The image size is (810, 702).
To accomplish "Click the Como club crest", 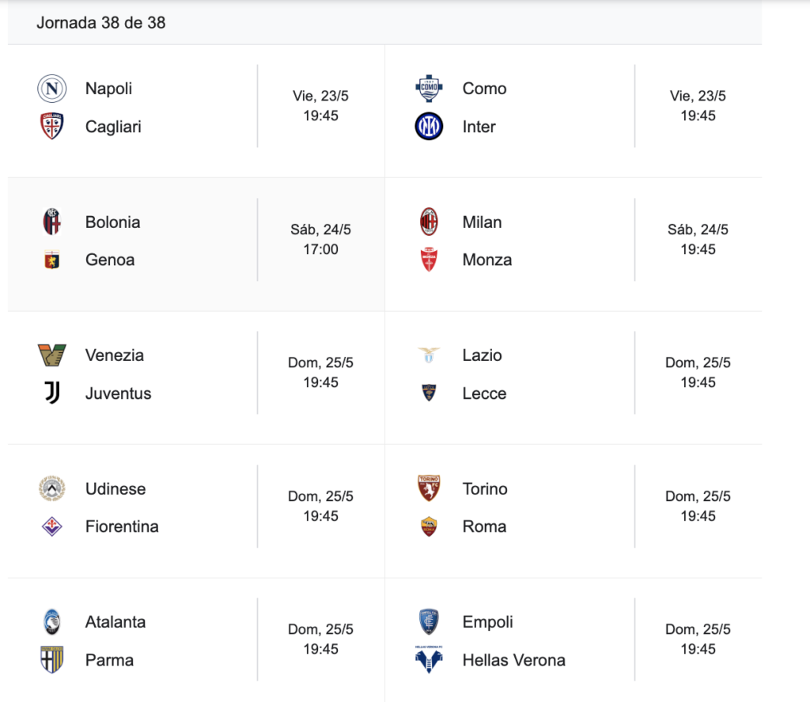I will tap(429, 89).
